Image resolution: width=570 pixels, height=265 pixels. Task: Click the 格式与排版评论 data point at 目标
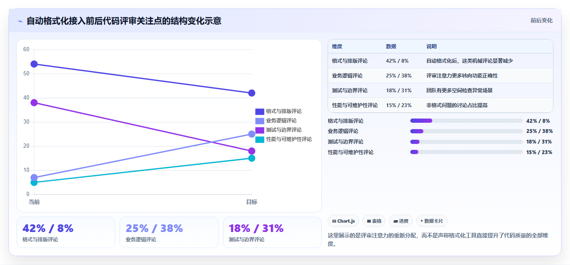(252, 93)
